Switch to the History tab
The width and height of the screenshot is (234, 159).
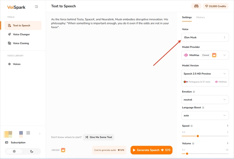(x=201, y=17)
